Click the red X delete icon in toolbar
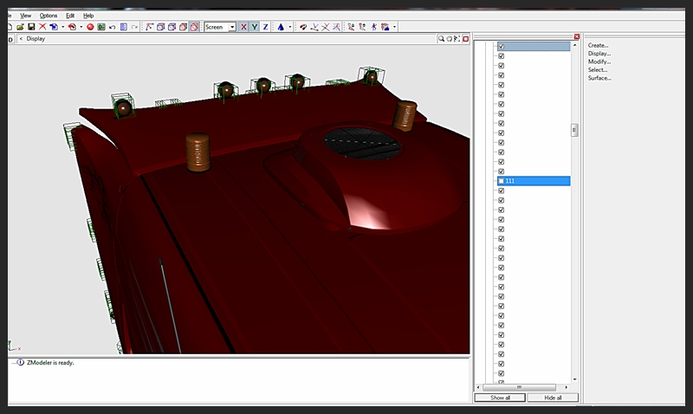Viewport: 693px width, 414px height. pyautogui.click(x=42, y=27)
